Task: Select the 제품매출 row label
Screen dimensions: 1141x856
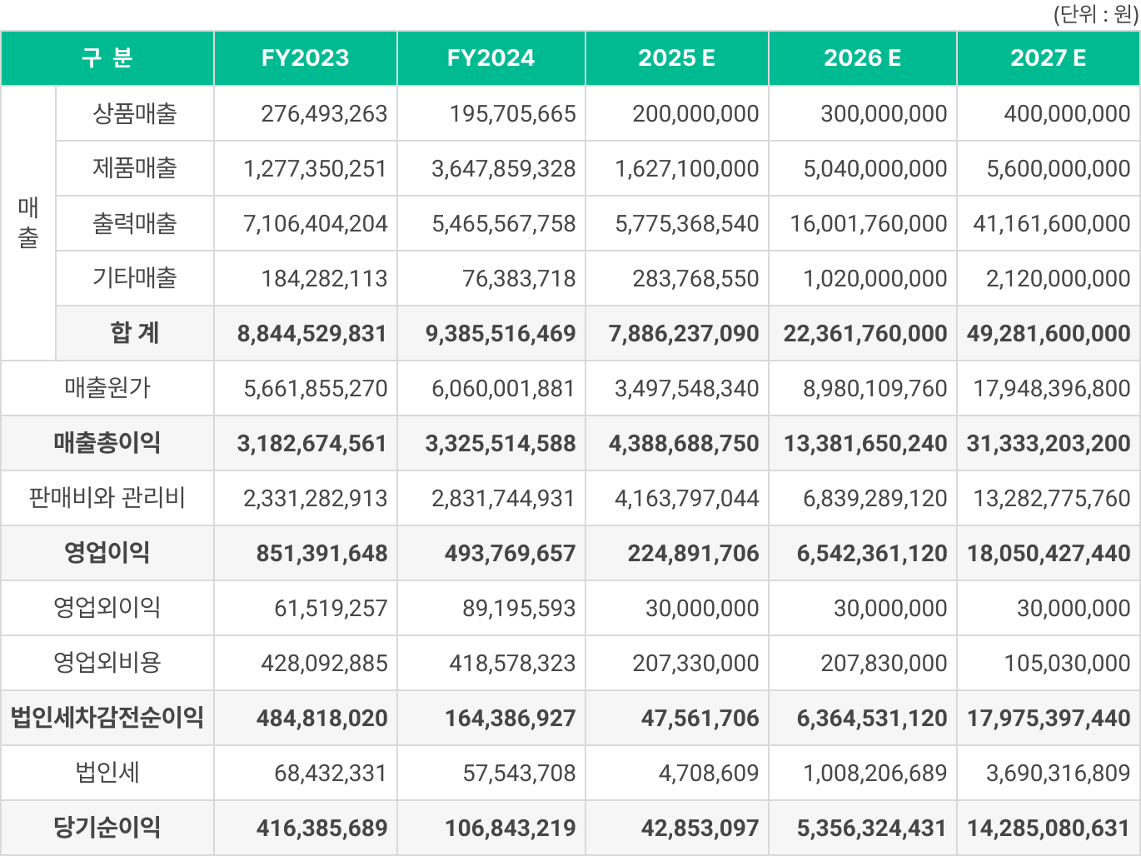Action: pos(135,168)
